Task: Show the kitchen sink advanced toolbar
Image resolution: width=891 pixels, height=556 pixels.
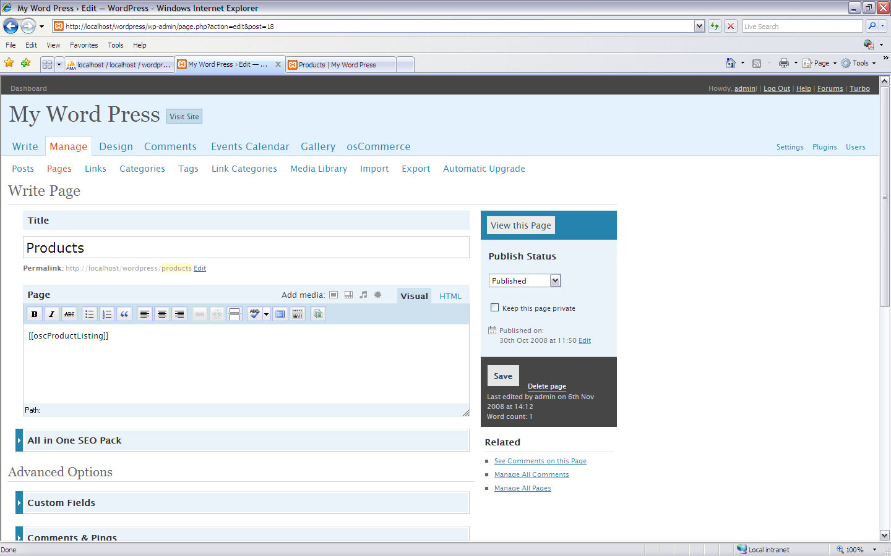Action: (298, 314)
